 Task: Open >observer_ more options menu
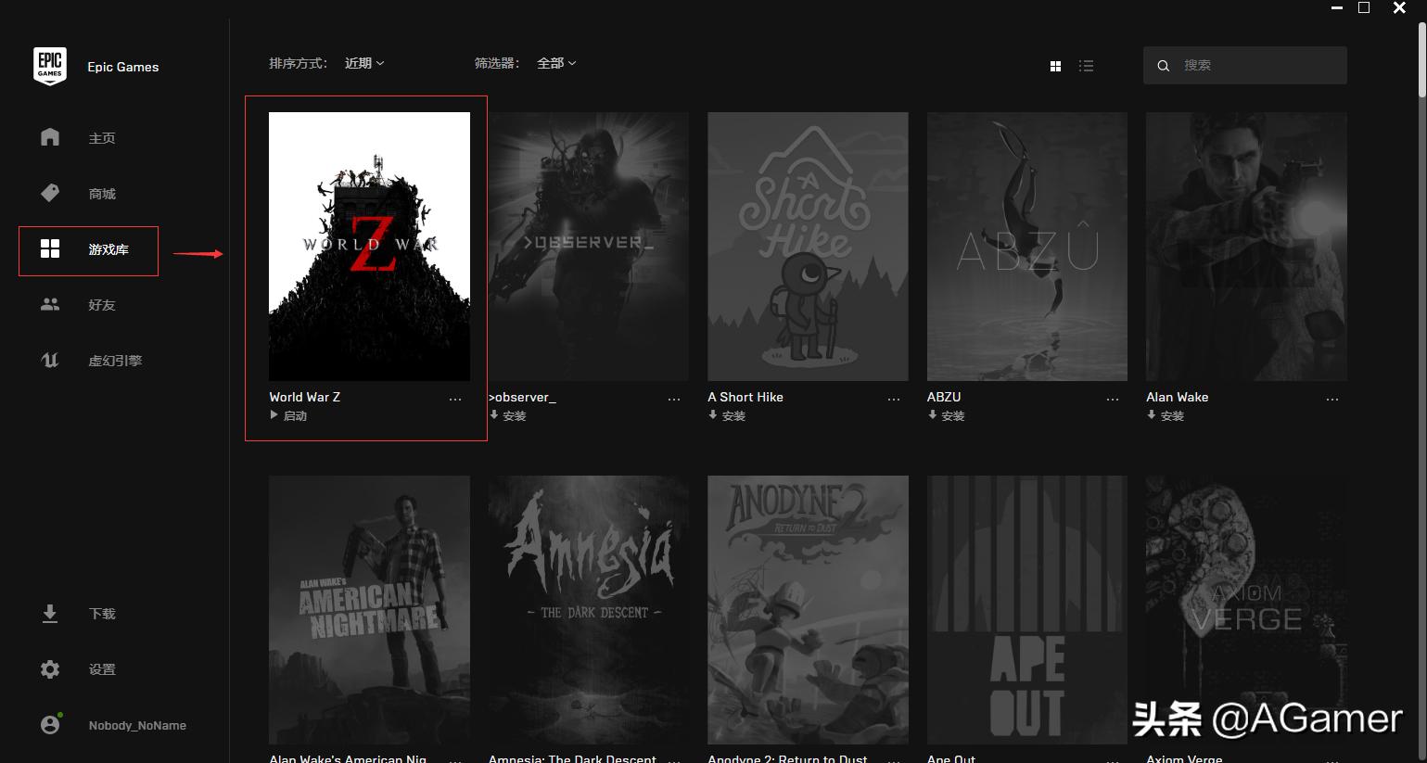pos(674,399)
